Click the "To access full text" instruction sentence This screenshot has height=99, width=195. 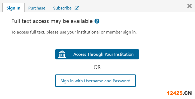click(x=74, y=32)
